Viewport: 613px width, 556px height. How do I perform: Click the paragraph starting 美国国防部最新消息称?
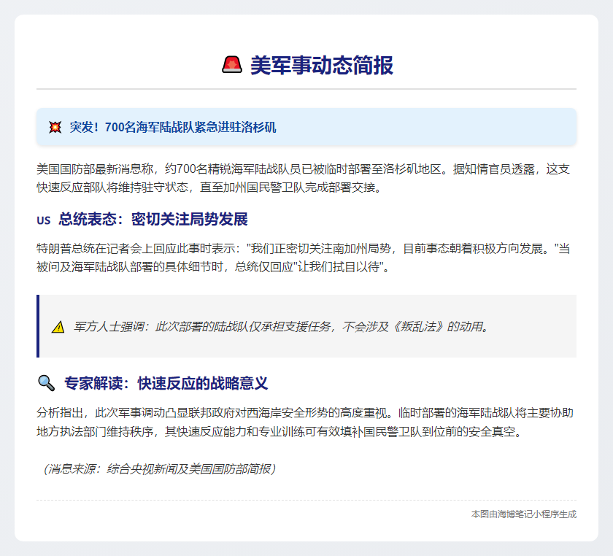click(x=304, y=178)
